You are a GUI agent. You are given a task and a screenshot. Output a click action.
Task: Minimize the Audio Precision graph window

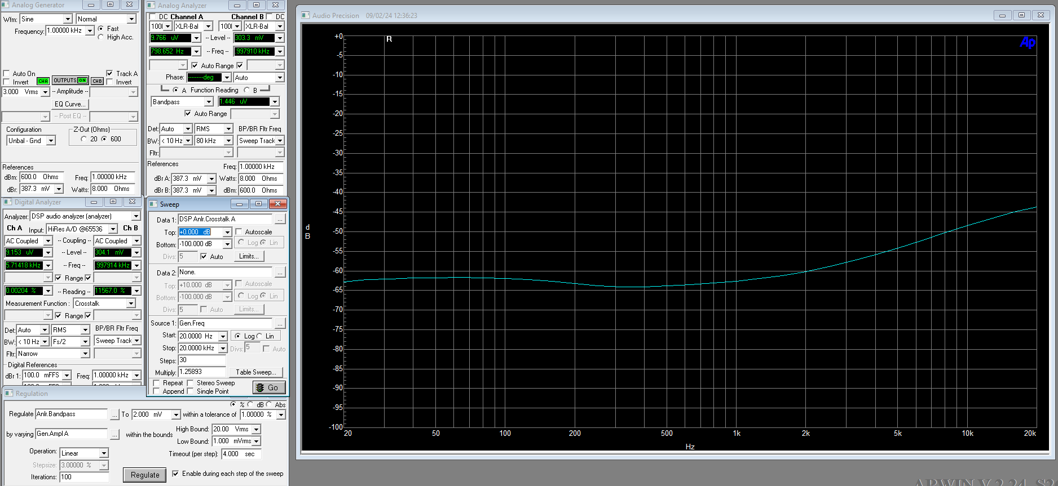(x=1002, y=15)
